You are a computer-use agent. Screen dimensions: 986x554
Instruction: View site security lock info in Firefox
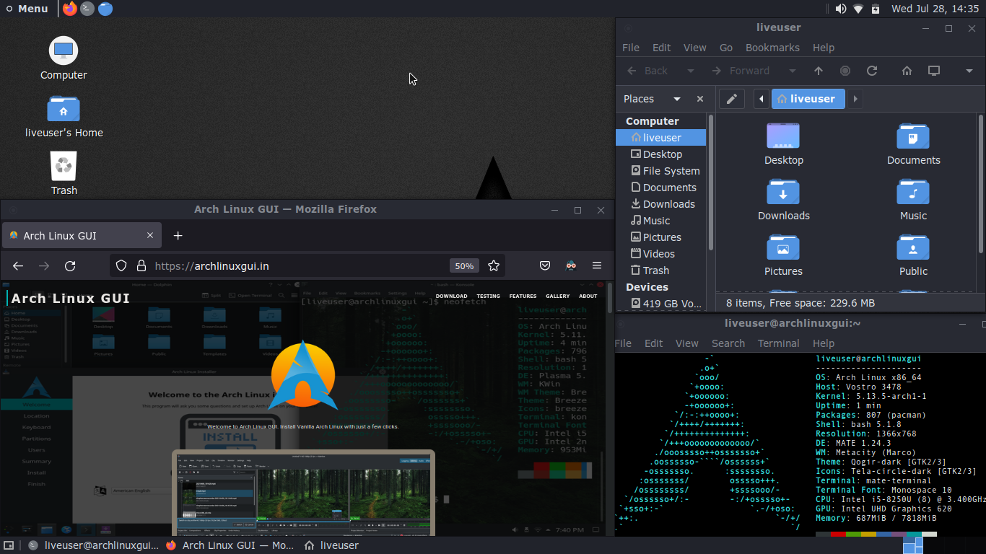point(141,266)
